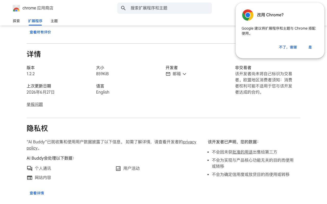Click the 版本 label

coord(31,68)
